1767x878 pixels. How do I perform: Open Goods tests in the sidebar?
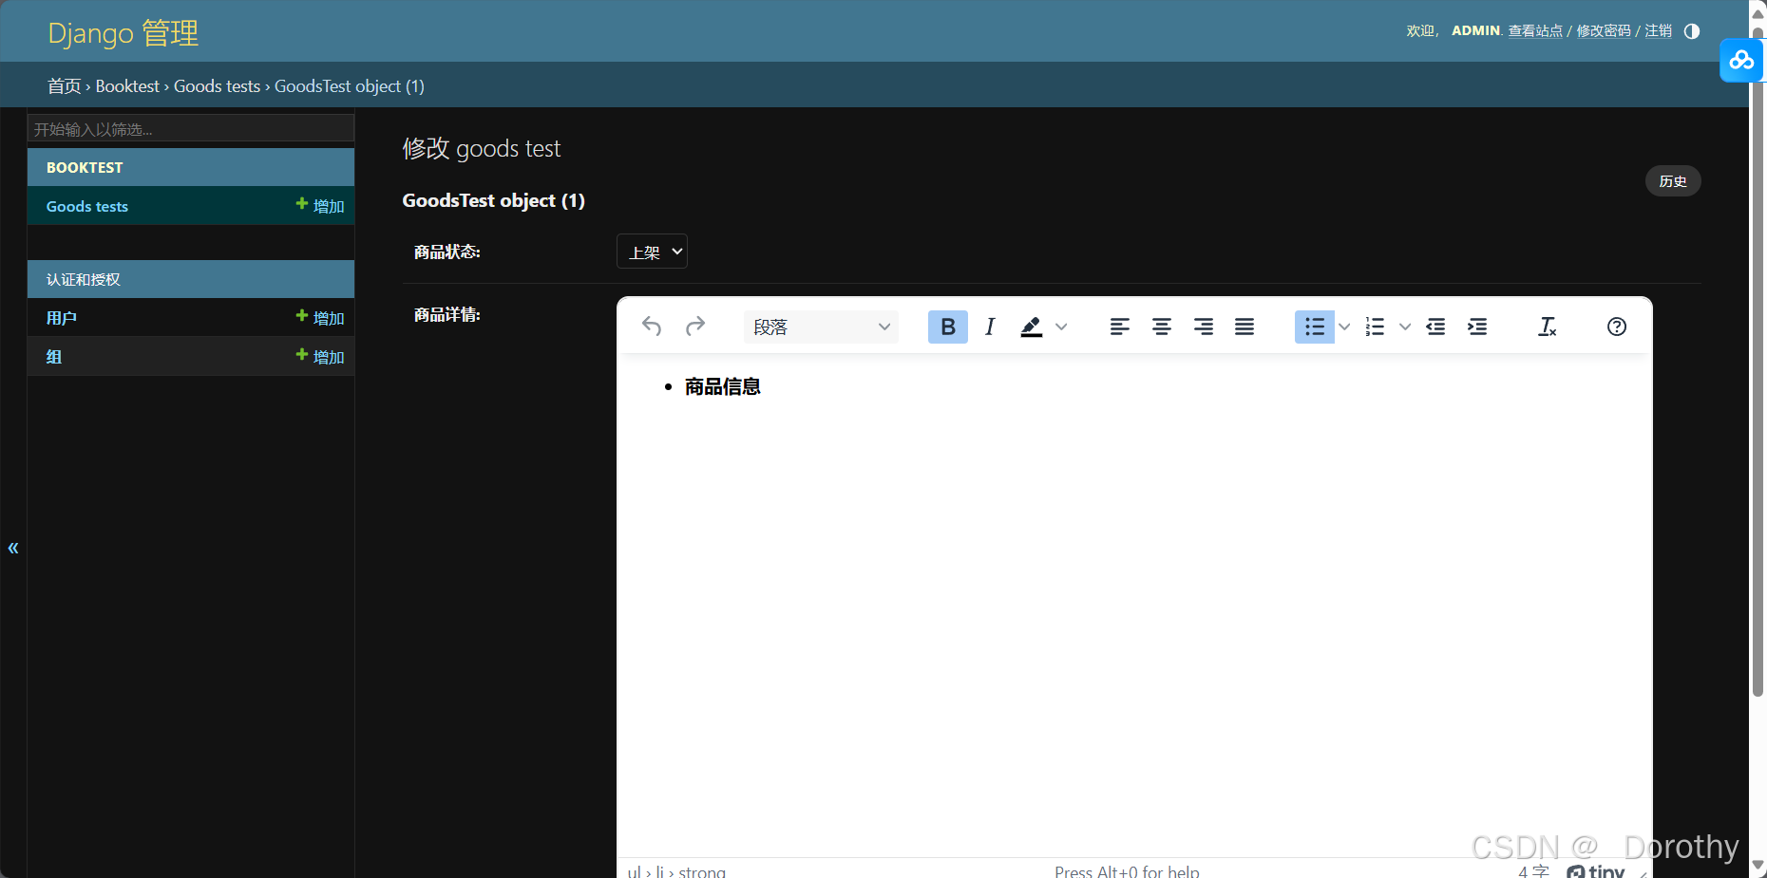(87, 206)
